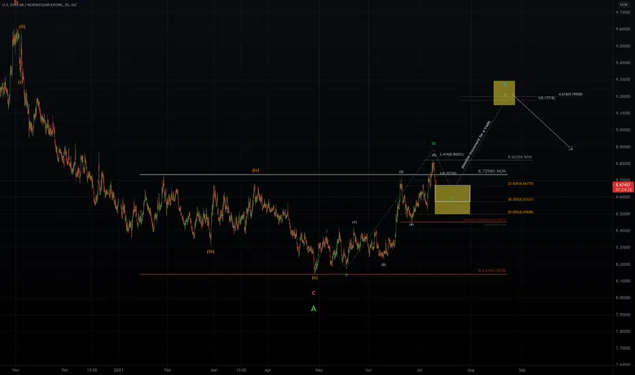Screen dimensions: 635x375
Task: Click the 2.414(8.84201) extension label
Action: tap(452, 155)
